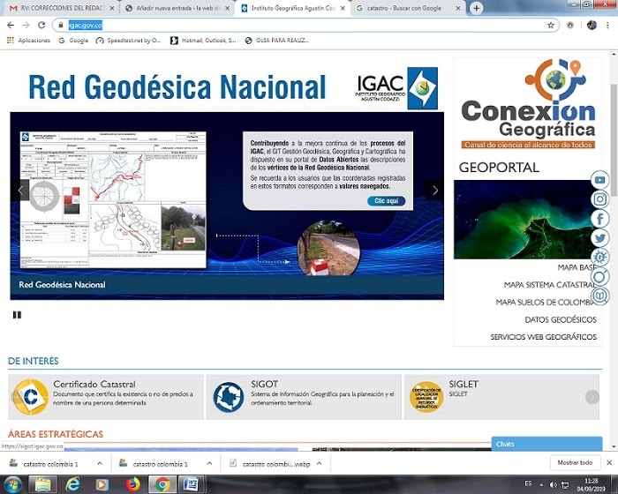Click the IGAC logo in the banner
618x494 pixels.
396,88
